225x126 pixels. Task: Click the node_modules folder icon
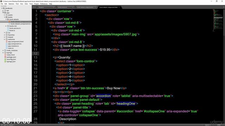[5, 50]
